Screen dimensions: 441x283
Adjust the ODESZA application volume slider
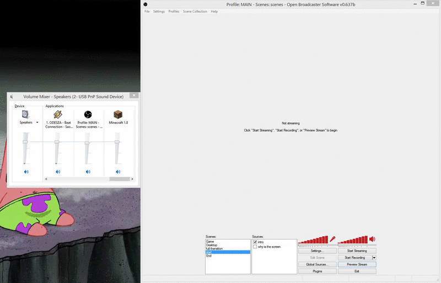coord(57,142)
